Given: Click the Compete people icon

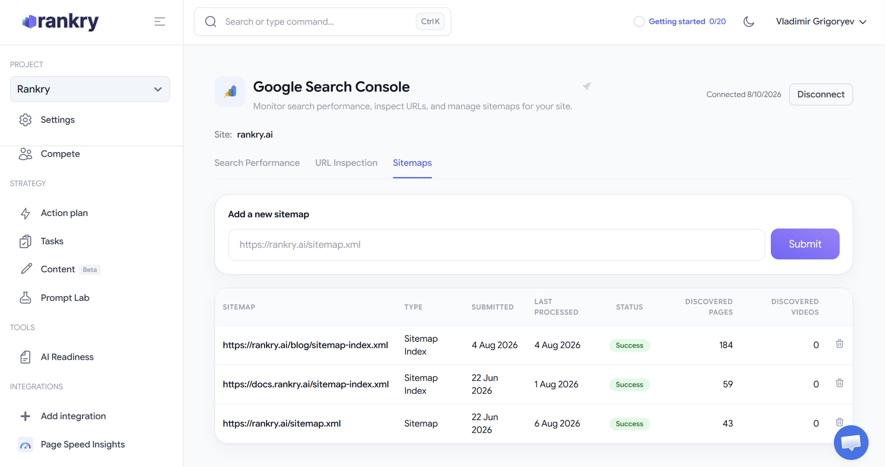Looking at the screenshot, I should (x=25, y=154).
